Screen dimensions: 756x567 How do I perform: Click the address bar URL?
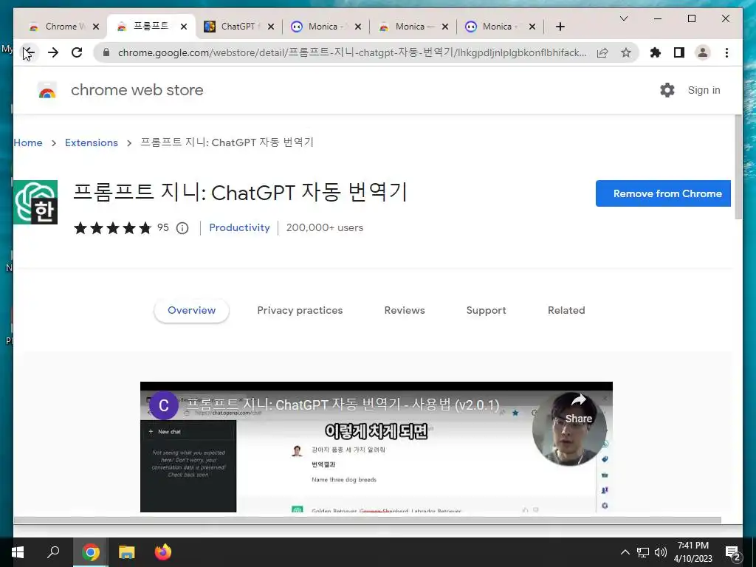(352, 52)
